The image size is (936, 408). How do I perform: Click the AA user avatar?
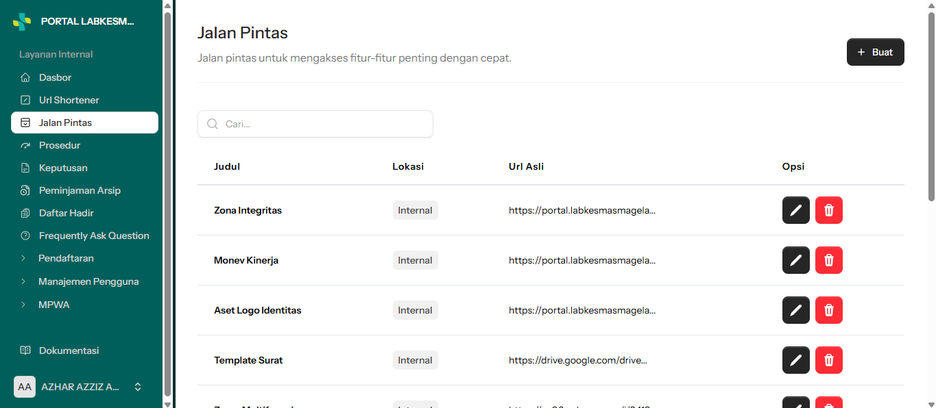point(25,387)
